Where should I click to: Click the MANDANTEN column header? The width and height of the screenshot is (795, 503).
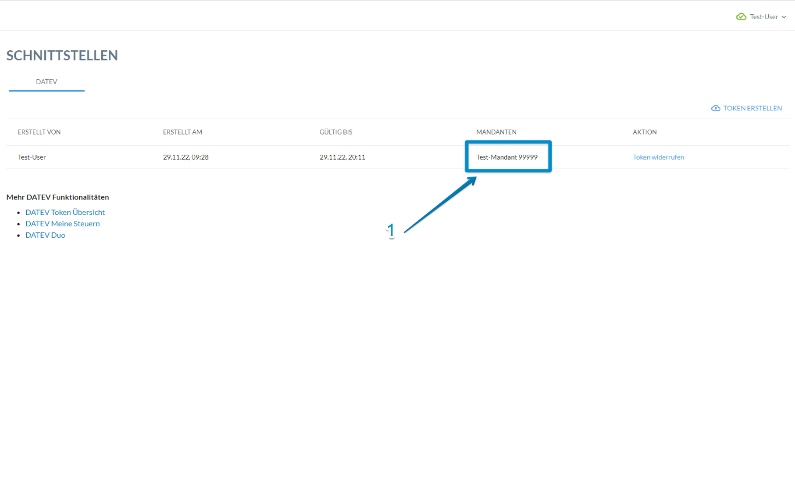pos(496,132)
